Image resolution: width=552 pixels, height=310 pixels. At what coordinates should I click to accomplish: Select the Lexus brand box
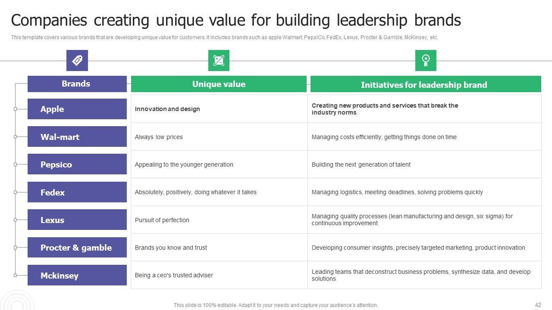coord(77,220)
